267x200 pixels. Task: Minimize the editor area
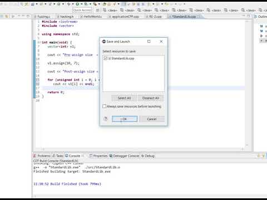(244, 16)
